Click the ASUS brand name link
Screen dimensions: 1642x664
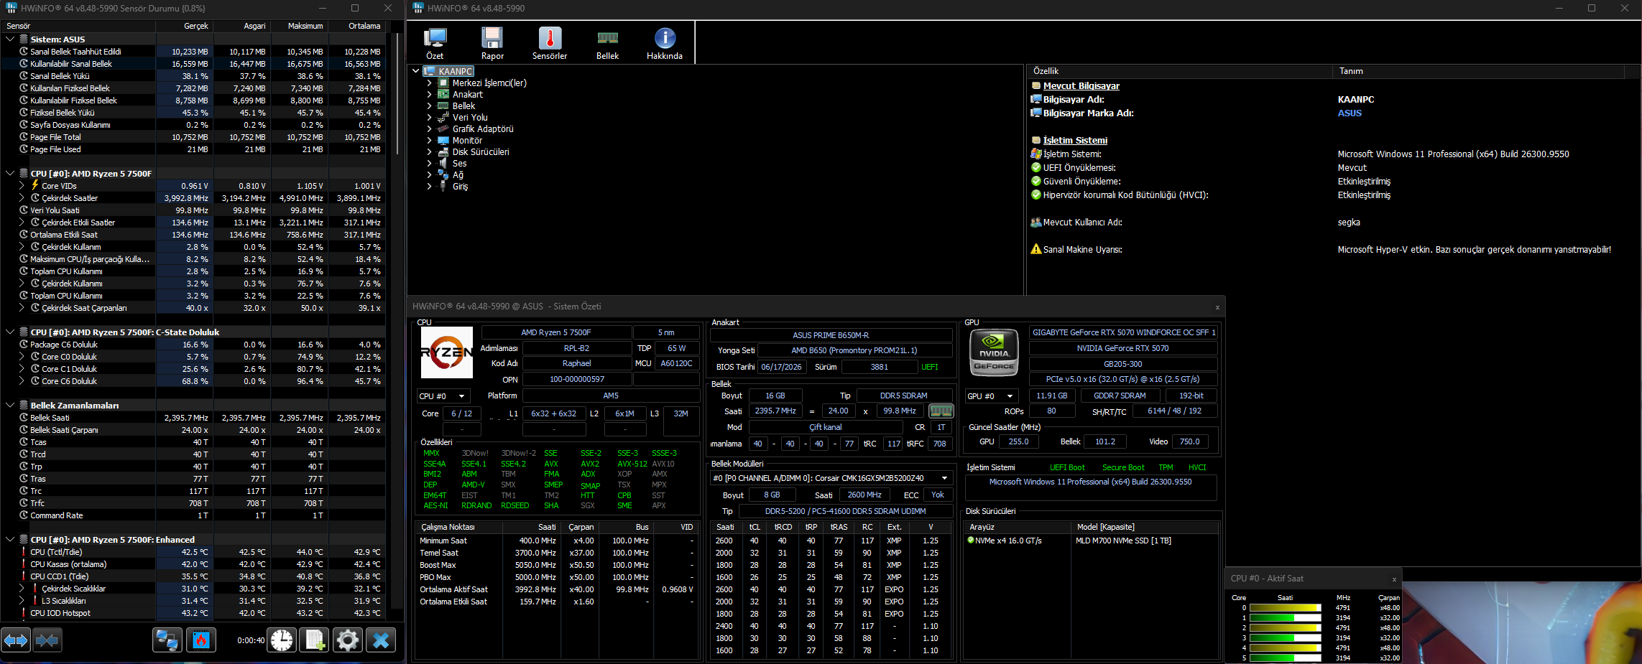tap(1350, 113)
